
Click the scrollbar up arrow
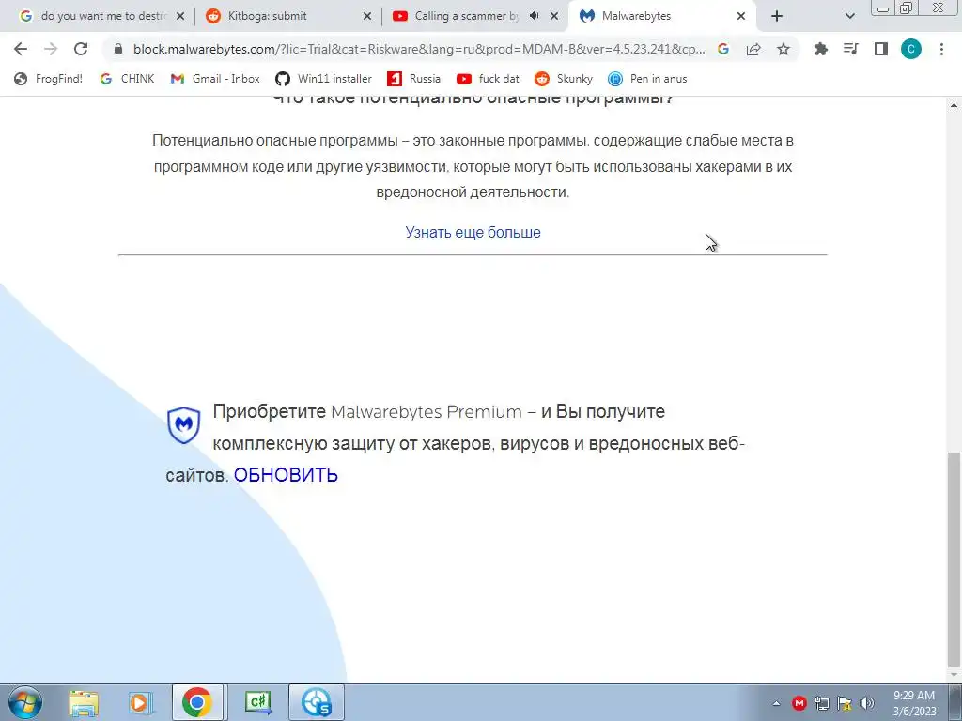[954, 105]
